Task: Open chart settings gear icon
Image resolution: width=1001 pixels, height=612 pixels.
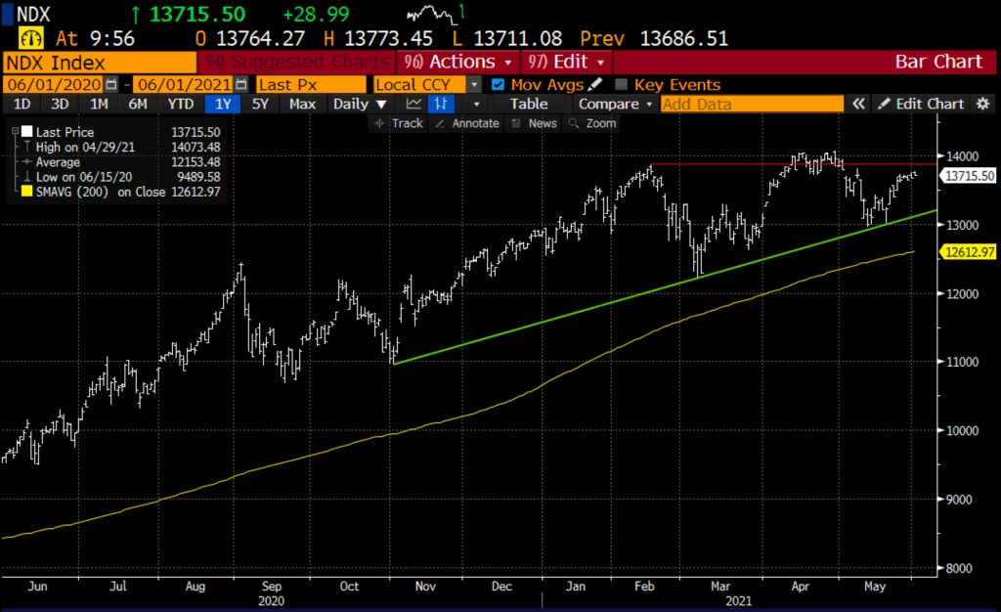Action: (x=982, y=104)
